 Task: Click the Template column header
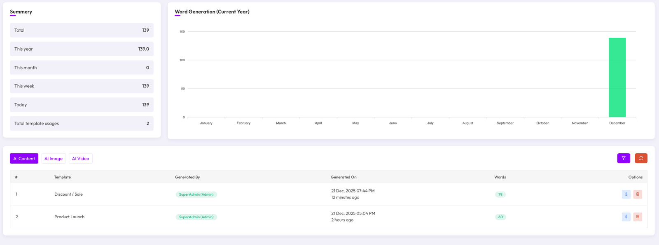coord(62,177)
